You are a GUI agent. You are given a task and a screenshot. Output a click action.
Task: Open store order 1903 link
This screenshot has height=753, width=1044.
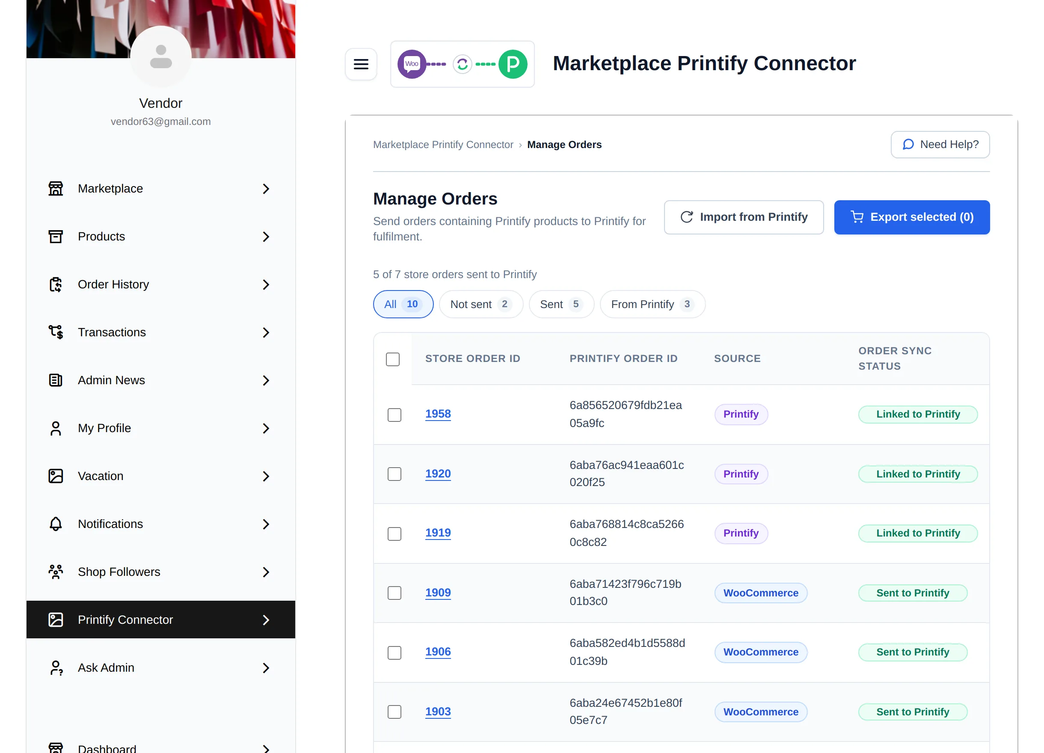point(438,711)
